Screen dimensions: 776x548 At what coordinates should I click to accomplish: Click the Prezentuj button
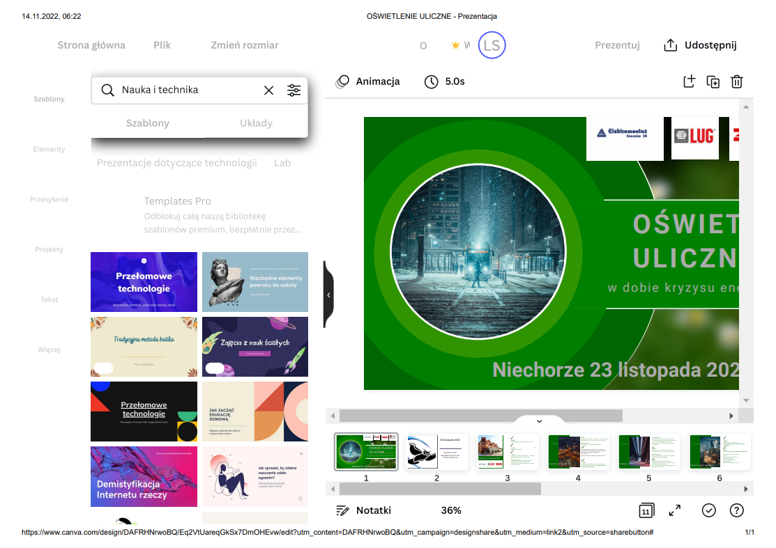(x=617, y=45)
